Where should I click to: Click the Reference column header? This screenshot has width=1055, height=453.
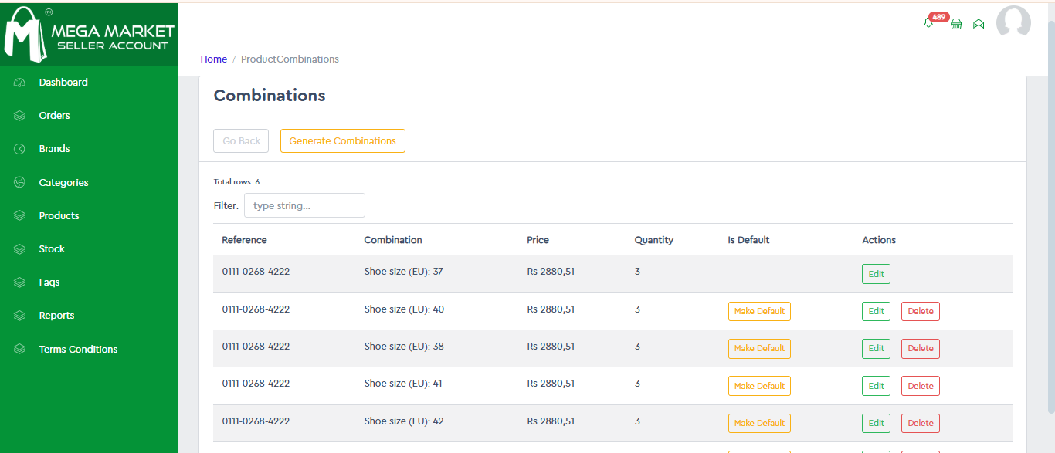244,240
